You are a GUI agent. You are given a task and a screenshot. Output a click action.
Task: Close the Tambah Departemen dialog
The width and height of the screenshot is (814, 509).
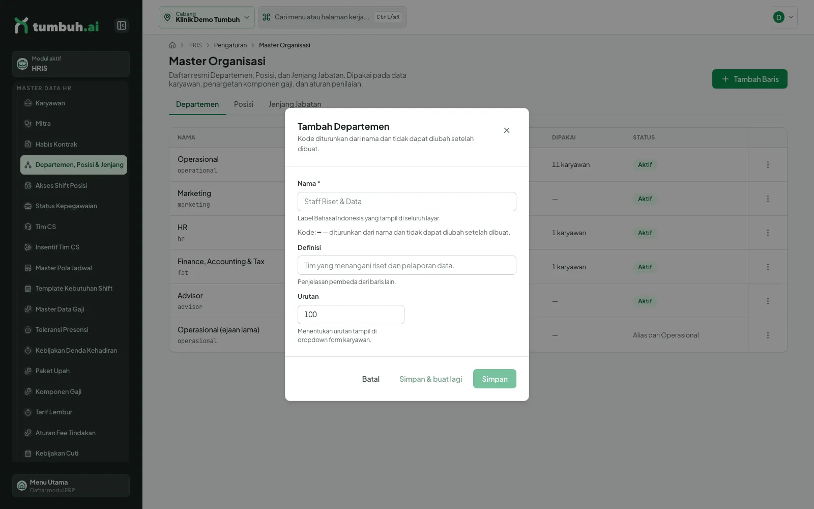point(507,130)
